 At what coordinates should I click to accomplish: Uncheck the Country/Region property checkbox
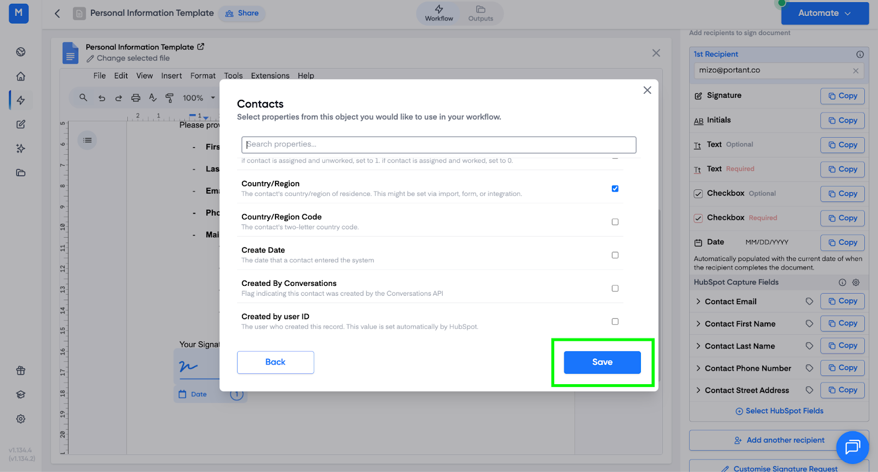tap(615, 189)
